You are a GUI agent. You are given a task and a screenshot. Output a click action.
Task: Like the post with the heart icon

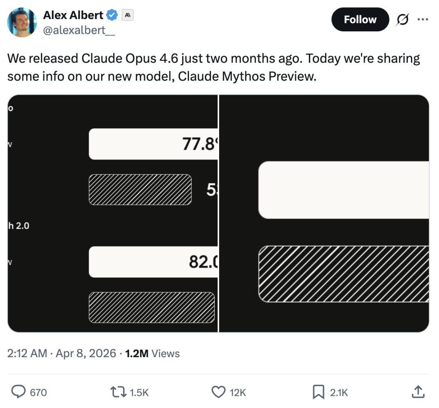(x=219, y=392)
